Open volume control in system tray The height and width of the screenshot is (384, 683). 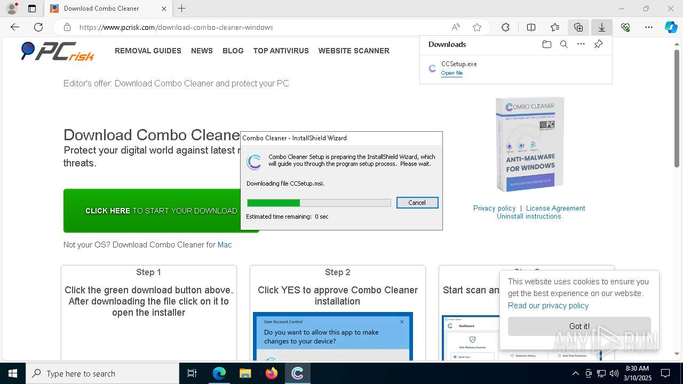point(614,373)
